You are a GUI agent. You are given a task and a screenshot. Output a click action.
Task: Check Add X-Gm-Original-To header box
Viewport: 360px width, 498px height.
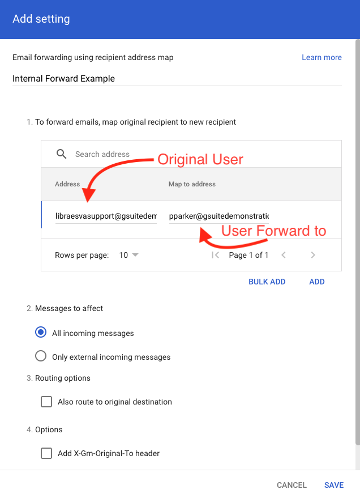(x=46, y=453)
